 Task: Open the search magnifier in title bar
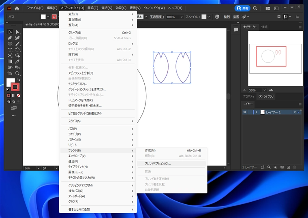pos(255,8)
